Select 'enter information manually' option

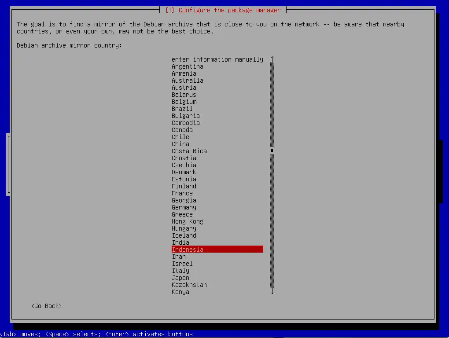(217, 59)
